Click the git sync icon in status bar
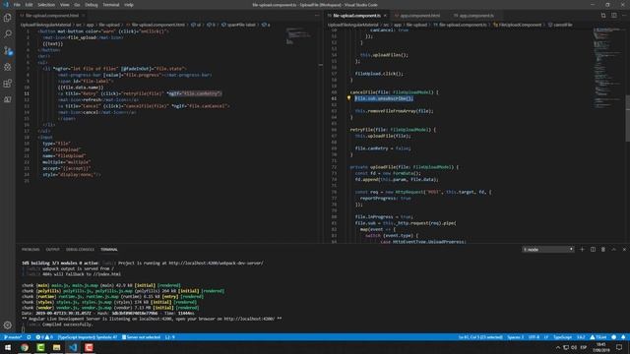The height and width of the screenshot is (354, 630). pyautogui.click(x=29, y=337)
